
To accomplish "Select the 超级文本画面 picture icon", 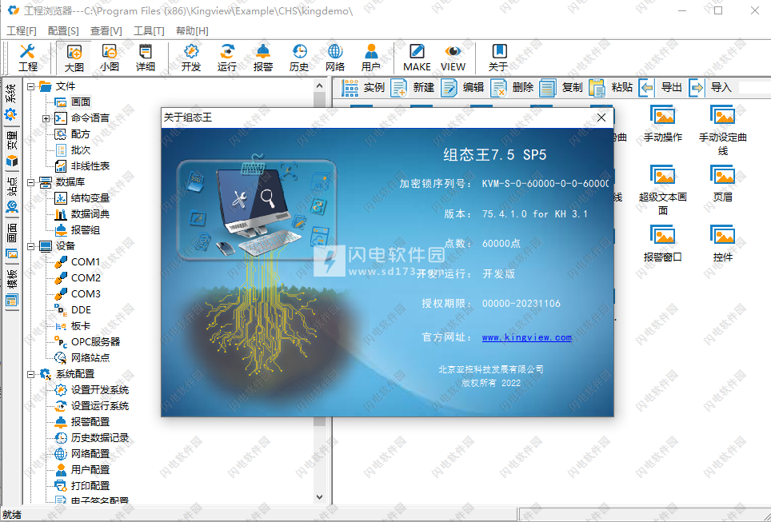I will [663, 190].
